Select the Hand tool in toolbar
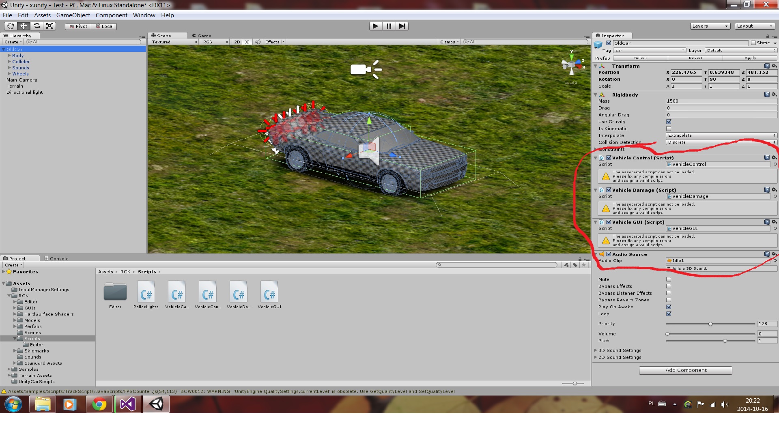The width and height of the screenshot is (779, 438). click(x=11, y=26)
